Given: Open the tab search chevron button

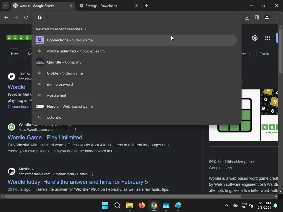Looking at the screenshot, I should tap(6, 6).
